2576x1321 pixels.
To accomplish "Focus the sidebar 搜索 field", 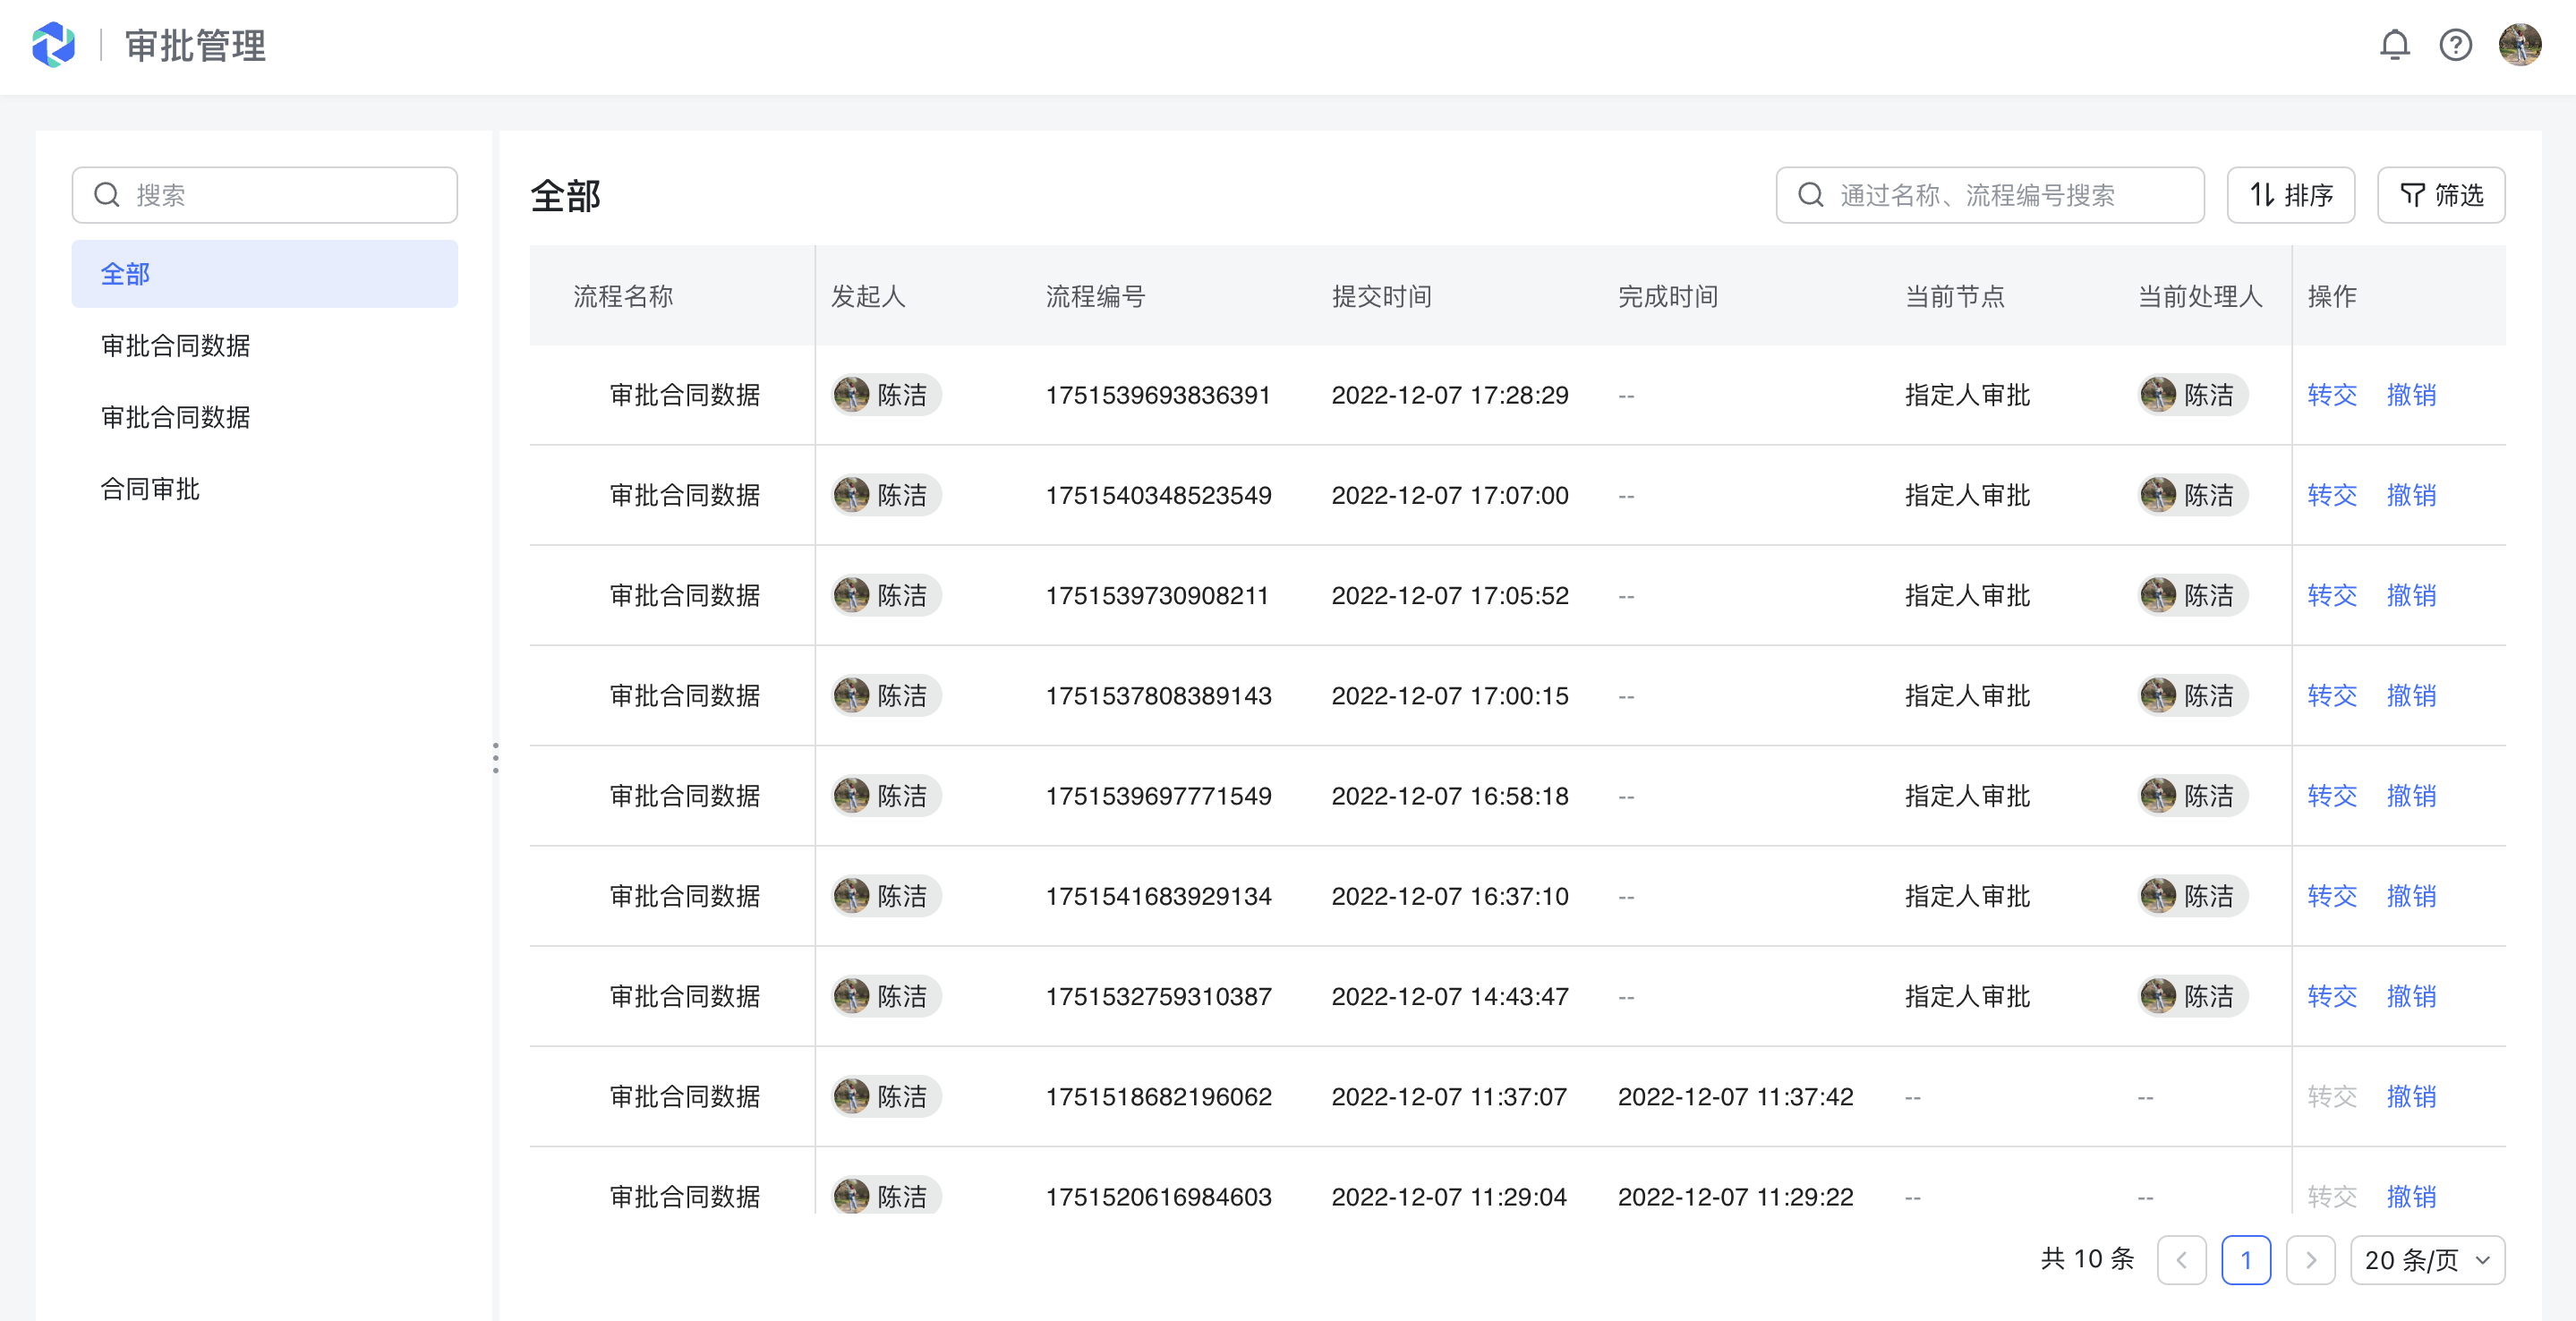I will (x=265, y=195).
